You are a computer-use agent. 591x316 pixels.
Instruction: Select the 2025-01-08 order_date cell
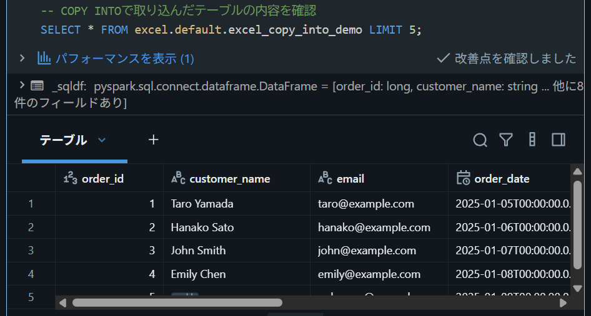[510, 274]
